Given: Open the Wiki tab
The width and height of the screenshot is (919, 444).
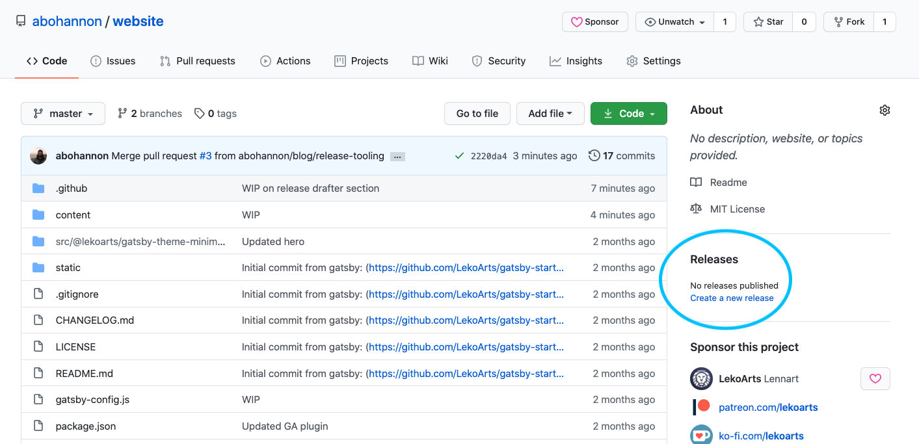Looking at the screenshot, I should (x=431, y=60).
